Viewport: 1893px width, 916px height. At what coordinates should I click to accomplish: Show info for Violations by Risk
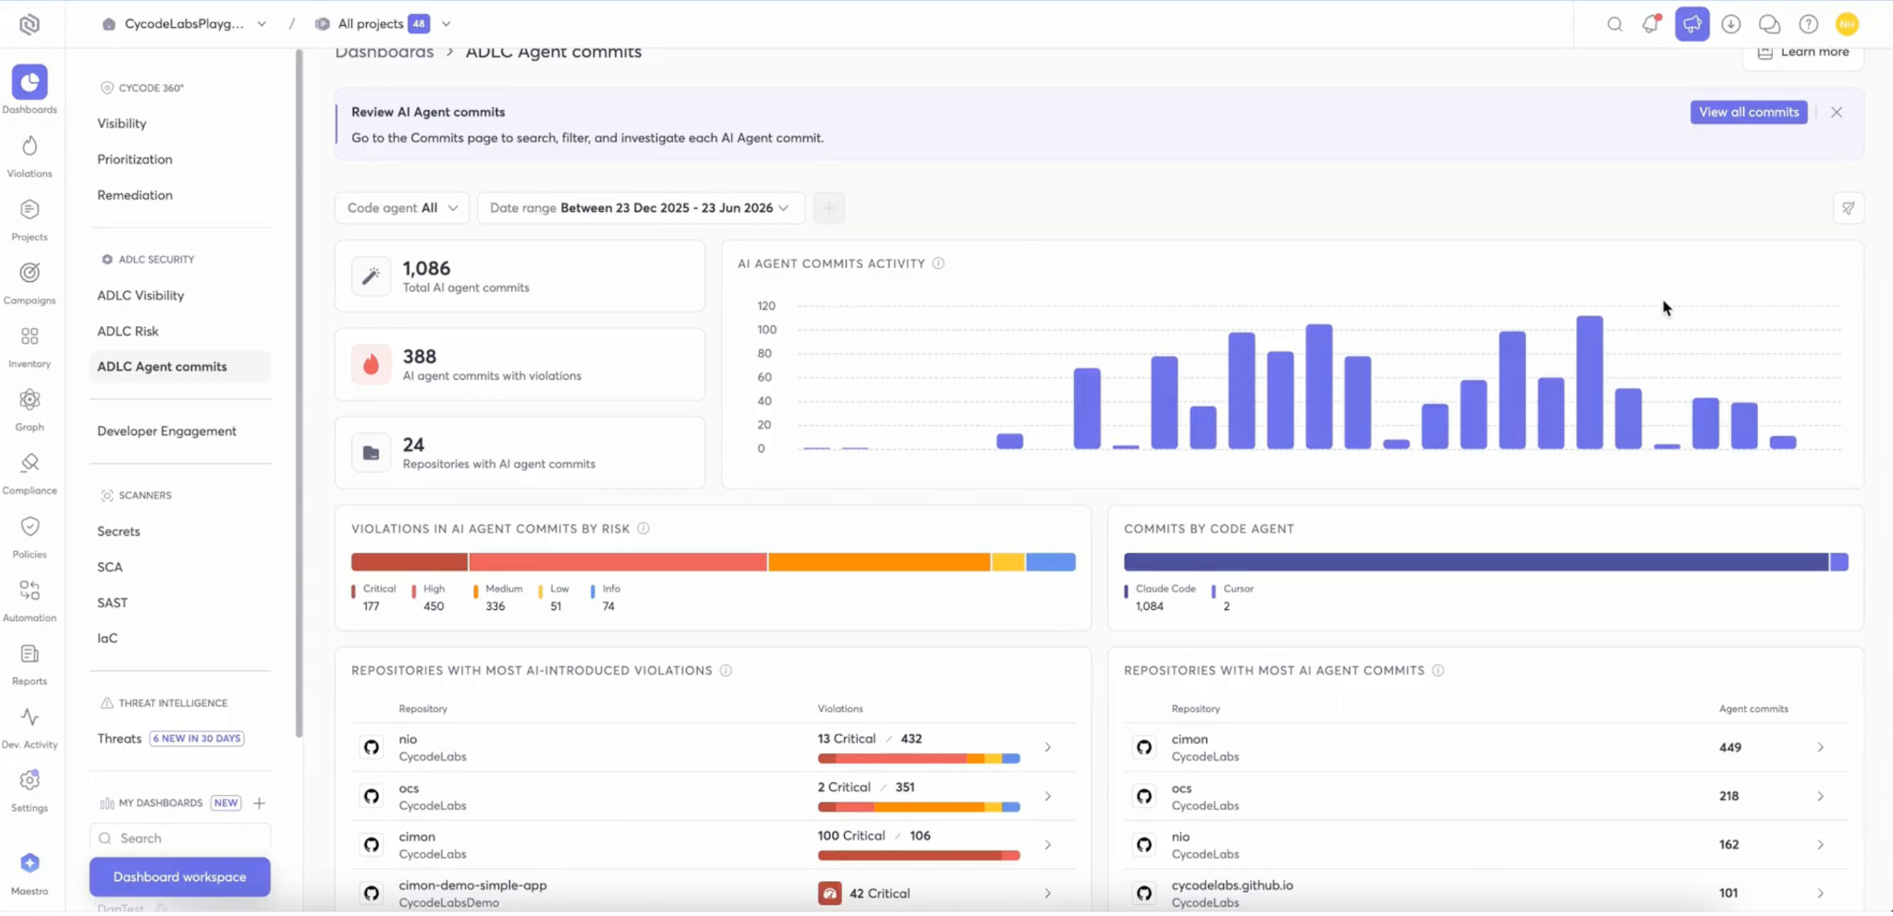tap(643, 529)
